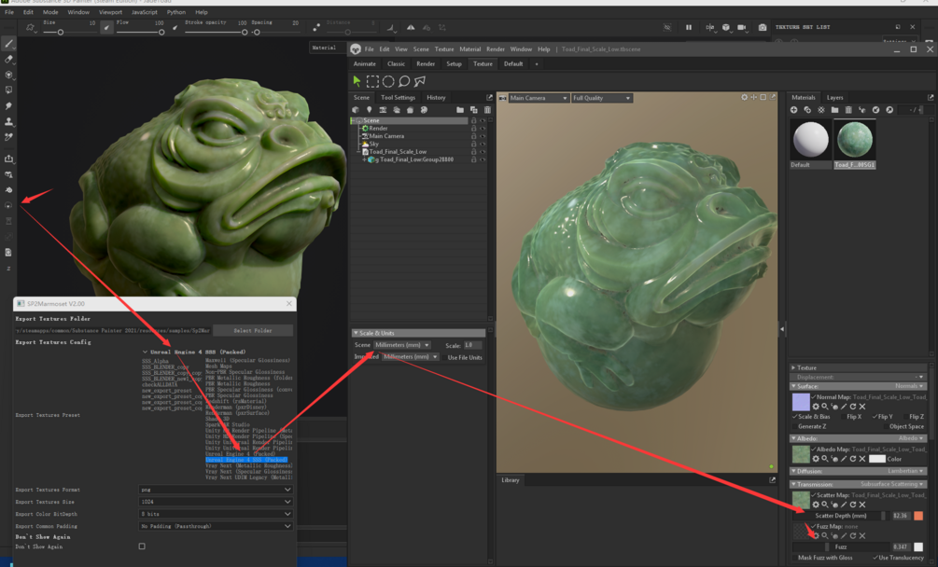Enable the Generate Z checkbox

click(x=795, y=426)
